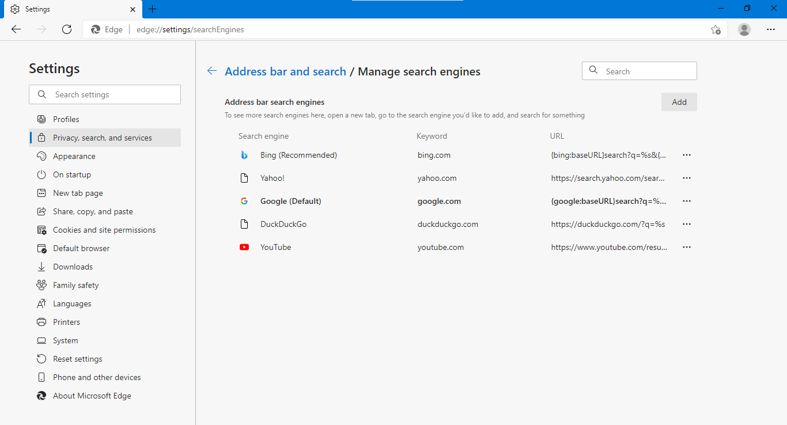Click the Add search engine button
This screenshot has height=425, width=787.
679,102
